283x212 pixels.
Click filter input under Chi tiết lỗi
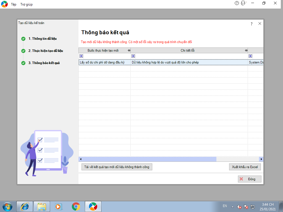[x=191, y=56]
